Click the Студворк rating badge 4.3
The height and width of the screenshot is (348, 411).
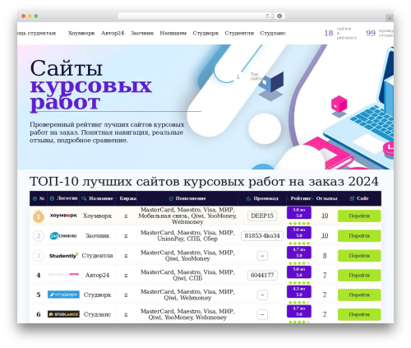[299, 292]
